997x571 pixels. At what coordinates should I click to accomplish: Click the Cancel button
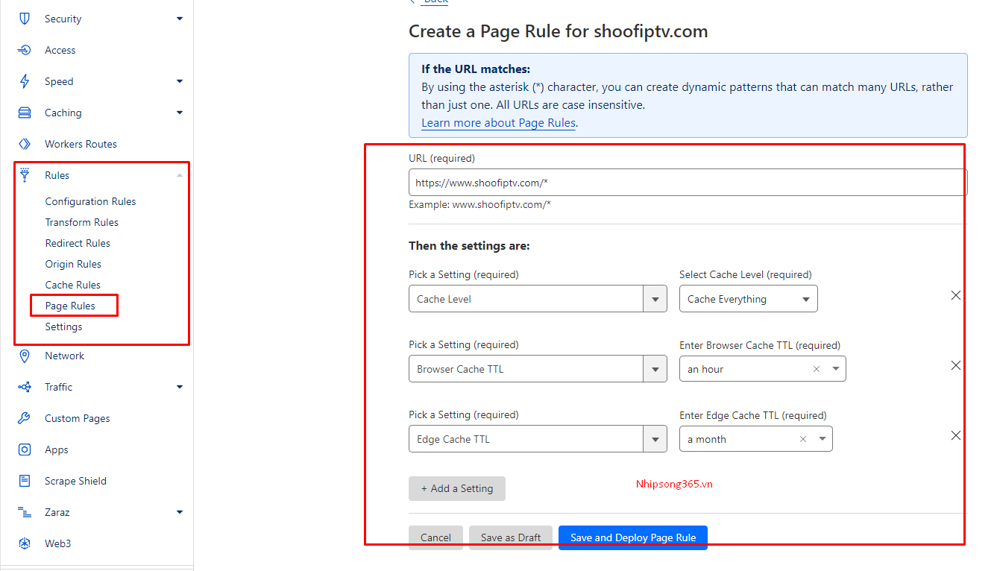click(x=435, y=537)
